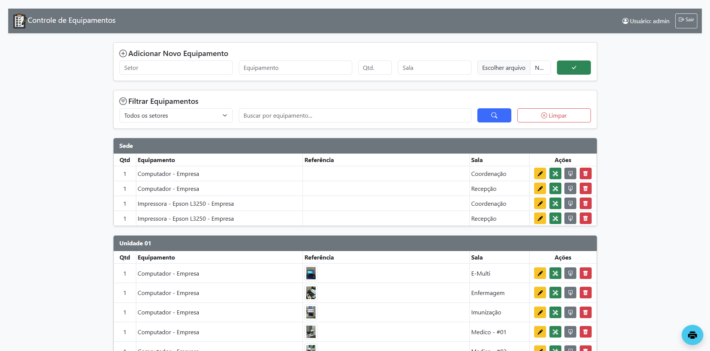This screenshot has height=351, width=710.
Task: Click Escolher arquivo to upload a file
Action: pyautogui.click(x=503, y=68)
